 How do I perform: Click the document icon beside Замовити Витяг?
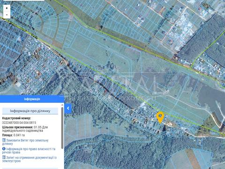coord(4,140)
